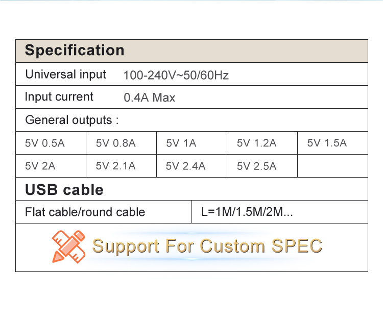Select the Input current label
Viewport: 383px width, 323px height.
59,96
